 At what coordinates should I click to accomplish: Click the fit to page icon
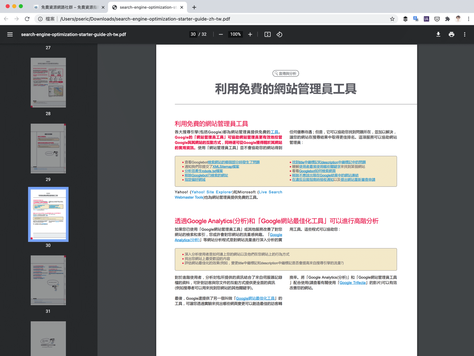267,34
